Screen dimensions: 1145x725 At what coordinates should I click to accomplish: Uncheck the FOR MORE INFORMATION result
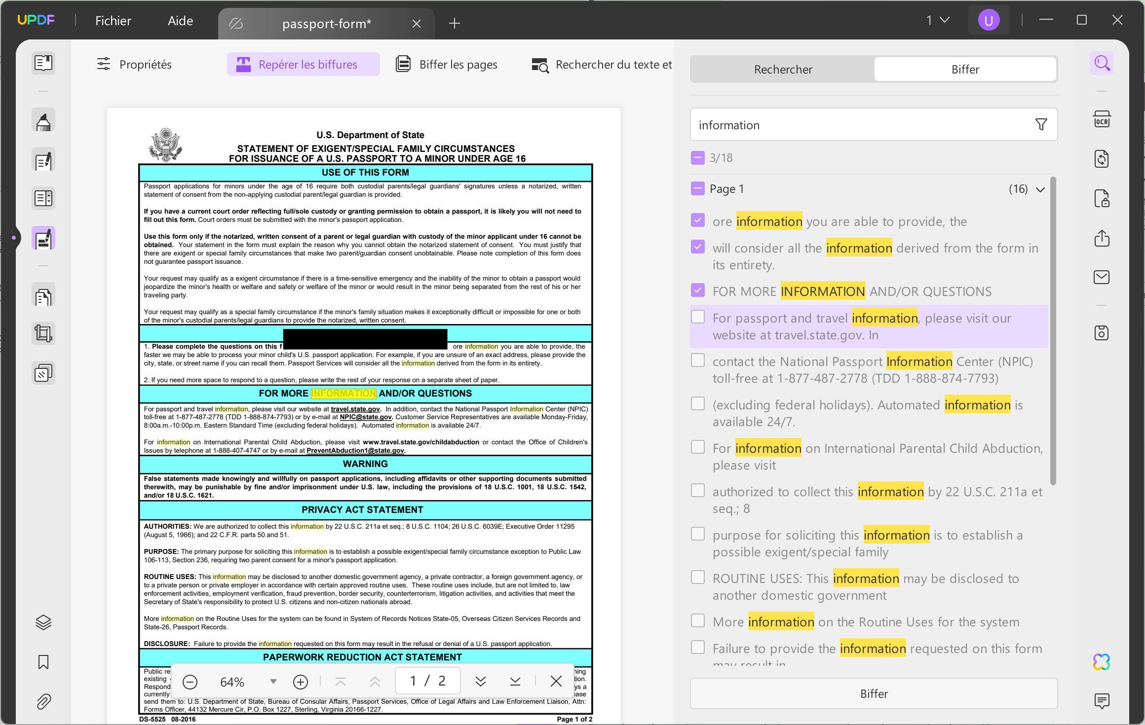point(698,290)
